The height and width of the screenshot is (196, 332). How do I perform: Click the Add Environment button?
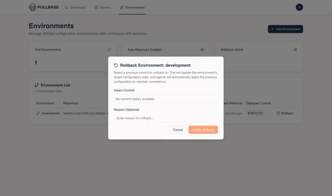tap(286, 29)
